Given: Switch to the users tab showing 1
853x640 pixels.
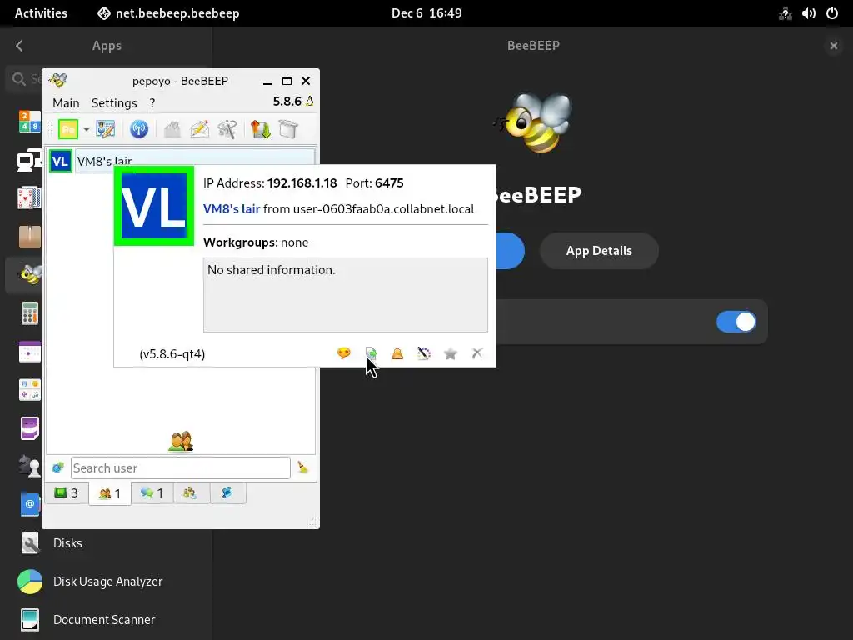Looking at the screenshot, I should 109,493.
